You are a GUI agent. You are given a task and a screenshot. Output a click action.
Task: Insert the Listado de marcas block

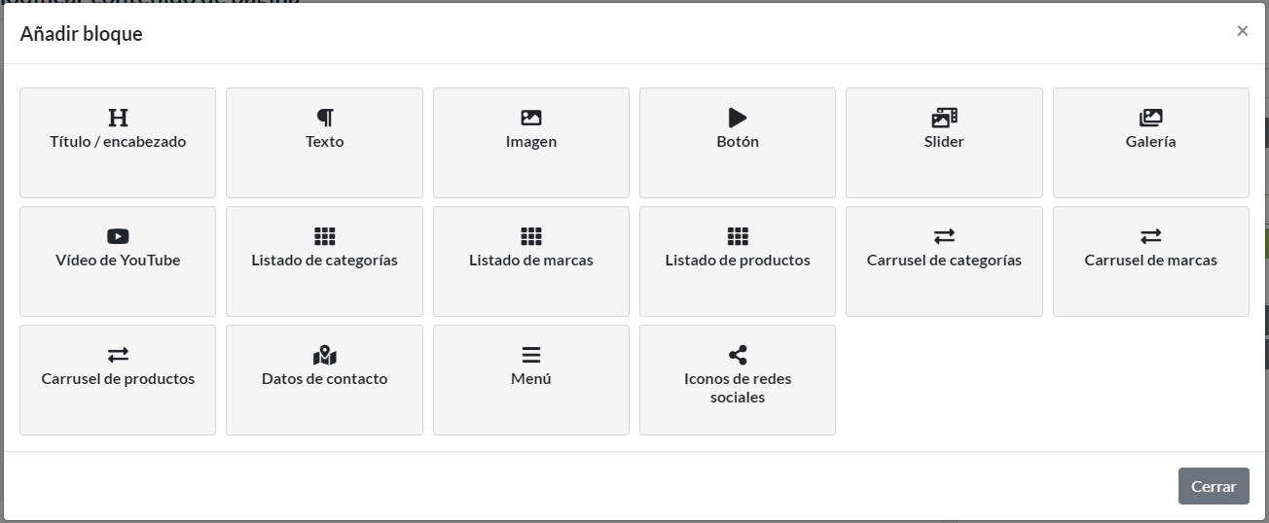click(x=531, y=261)
